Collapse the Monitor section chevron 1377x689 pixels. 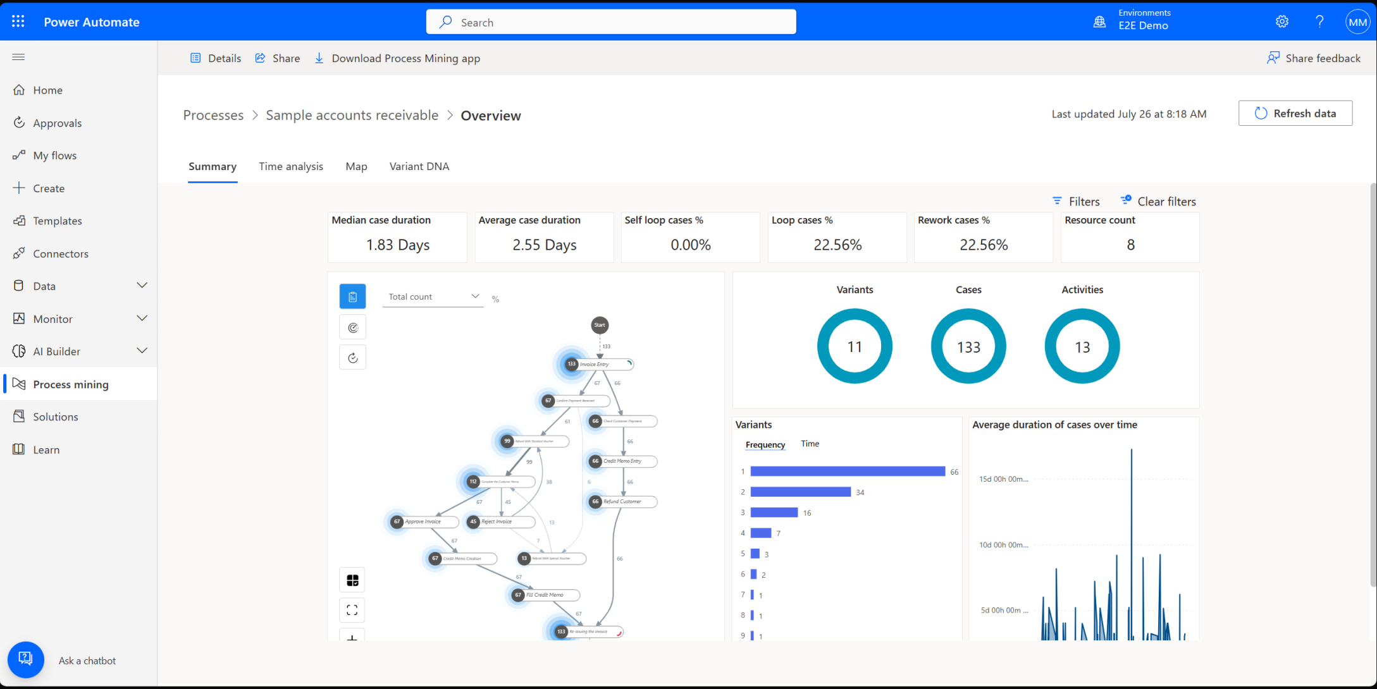tap(142, 318)
